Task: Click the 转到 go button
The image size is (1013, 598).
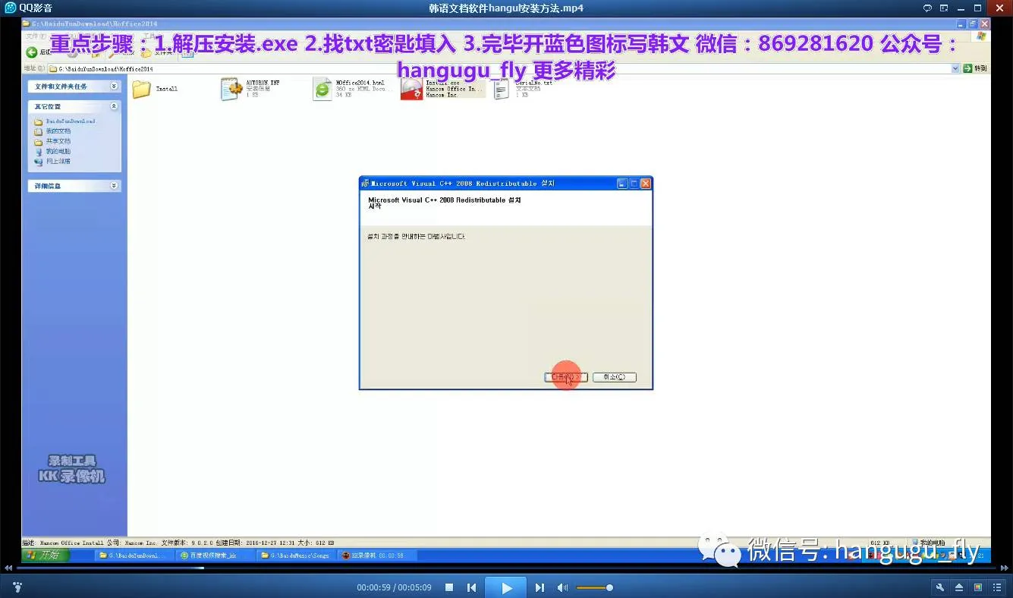Action: coord(975,68)
